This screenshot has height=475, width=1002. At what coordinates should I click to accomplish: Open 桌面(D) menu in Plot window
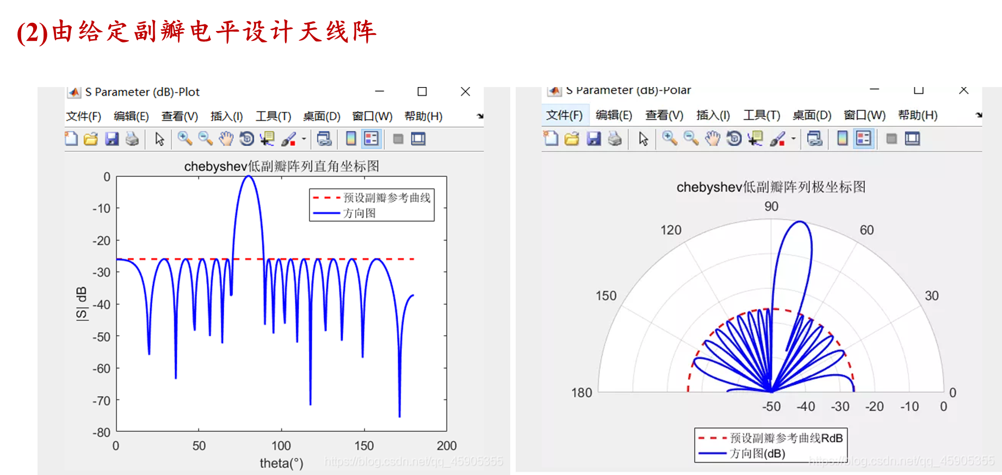point(321,116)
